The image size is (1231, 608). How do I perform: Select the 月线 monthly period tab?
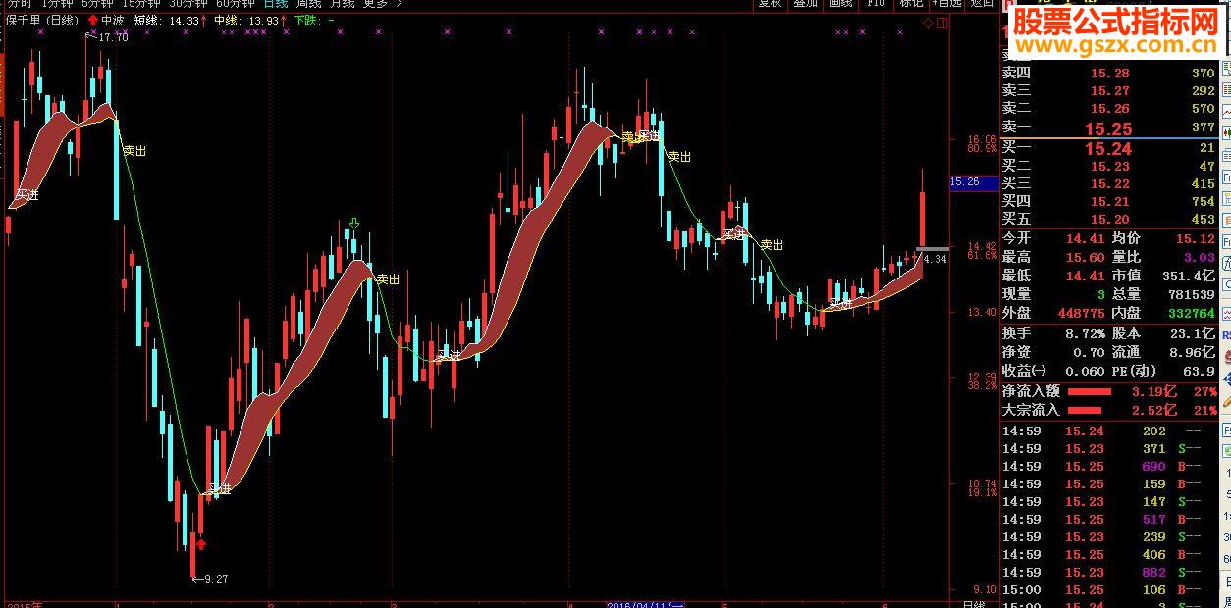342,3
